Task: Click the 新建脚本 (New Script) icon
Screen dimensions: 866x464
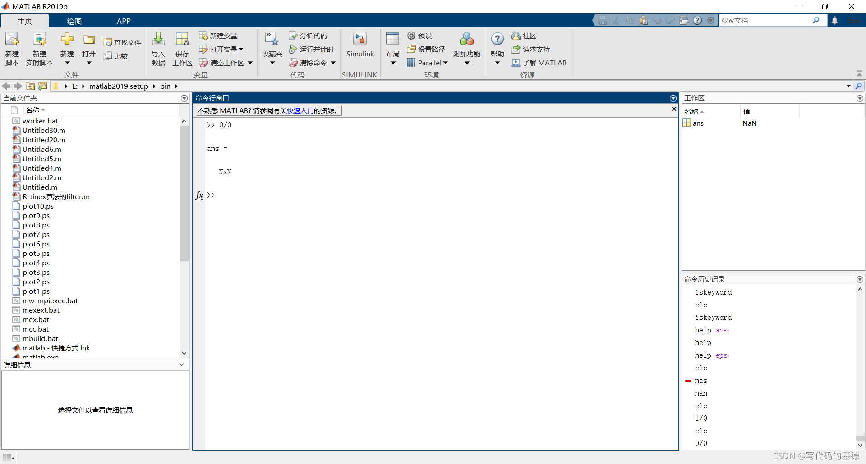Action: pyautogui.click(x=12, y=40)
